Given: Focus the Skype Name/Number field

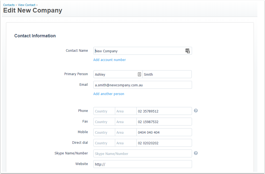Looking at the screenshot, I should tap(143, 154).
